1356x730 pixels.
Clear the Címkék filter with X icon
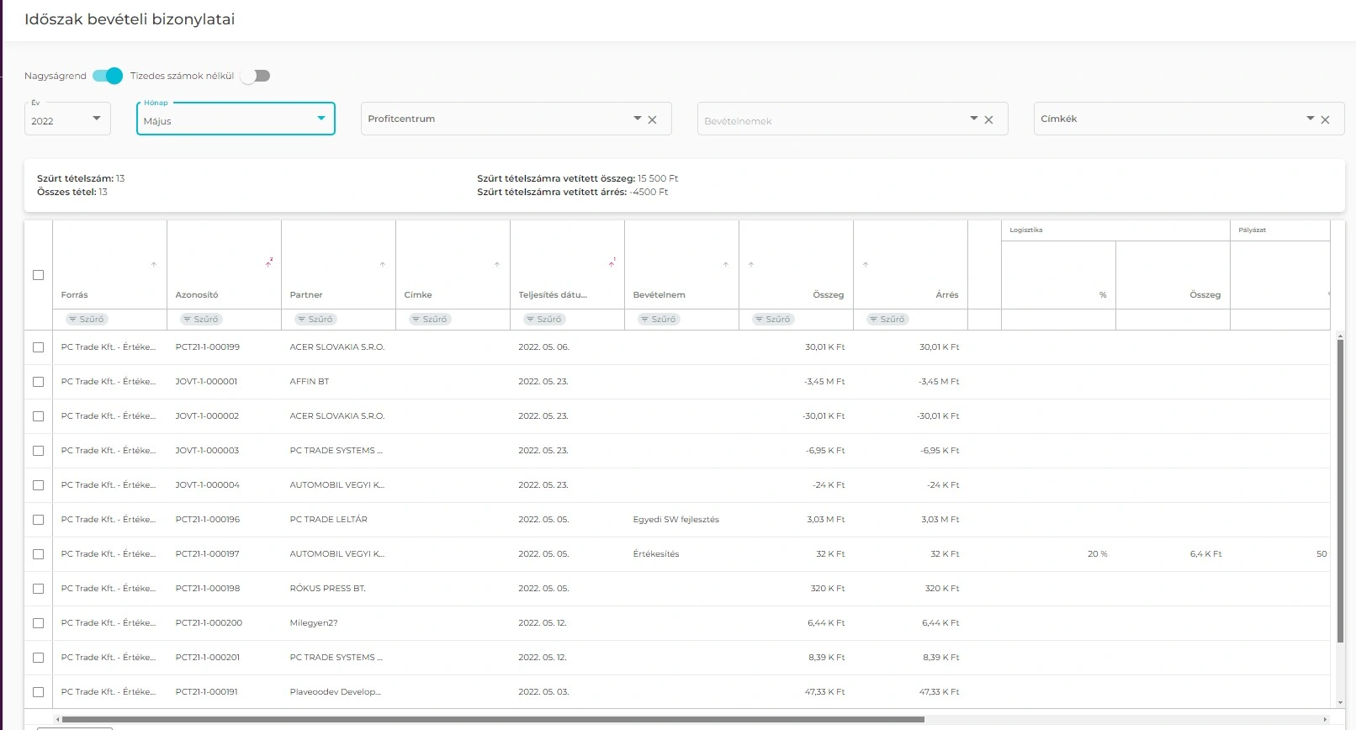pos(1325,119)
